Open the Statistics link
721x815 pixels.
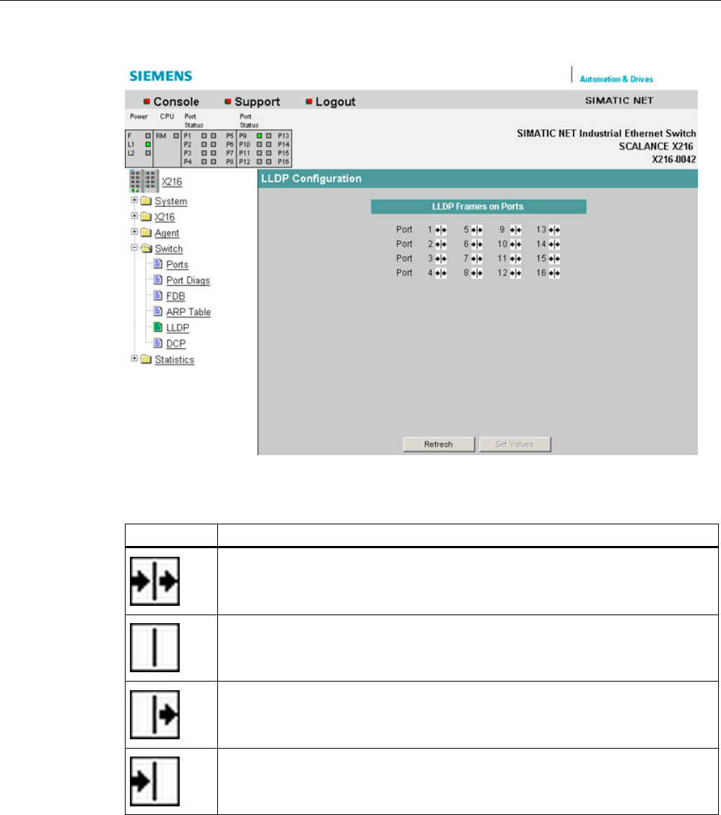pyautogui.click(x=174, y=360)
